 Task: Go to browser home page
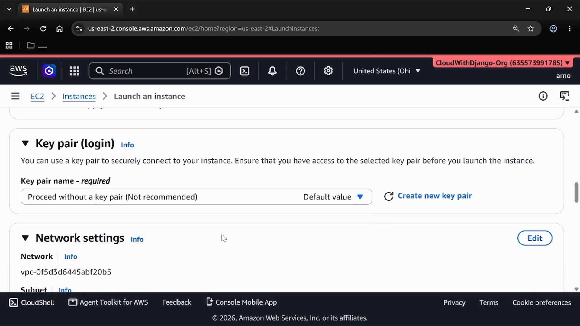(x=60, y=29)
